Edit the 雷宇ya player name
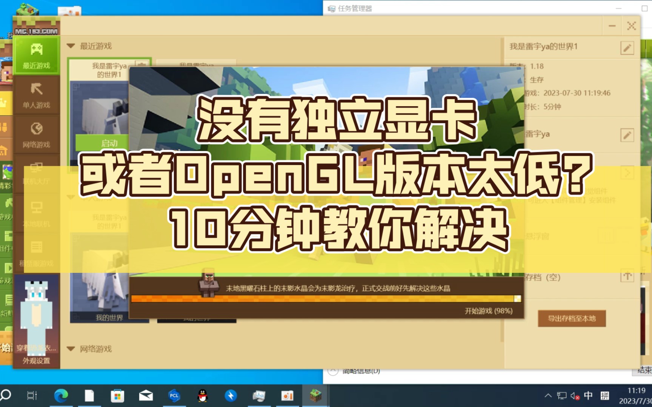The height and width of the screenshot is (407, 652). pos(627,135)
